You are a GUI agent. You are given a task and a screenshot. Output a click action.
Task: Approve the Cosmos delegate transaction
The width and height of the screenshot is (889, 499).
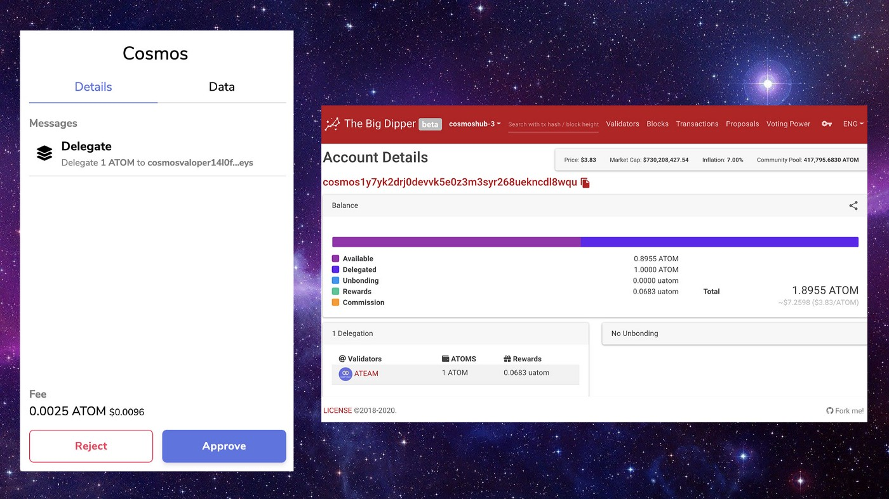click(x=224, y=446)
